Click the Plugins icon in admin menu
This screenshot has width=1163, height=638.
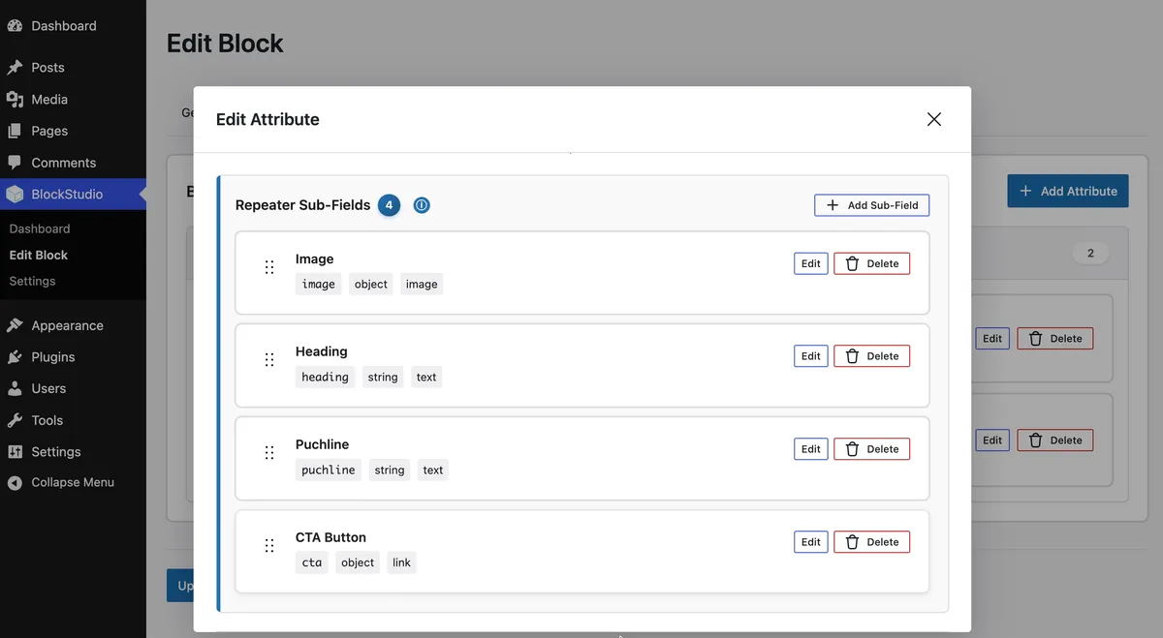click(x=15, y=357)
